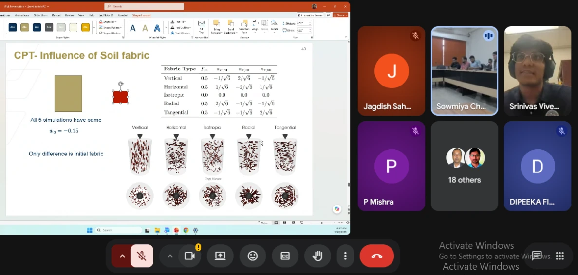This screenshot has height=275, width=578.
Task: Select DIPEEKA participant tile
Action: [x=538, y=166]
